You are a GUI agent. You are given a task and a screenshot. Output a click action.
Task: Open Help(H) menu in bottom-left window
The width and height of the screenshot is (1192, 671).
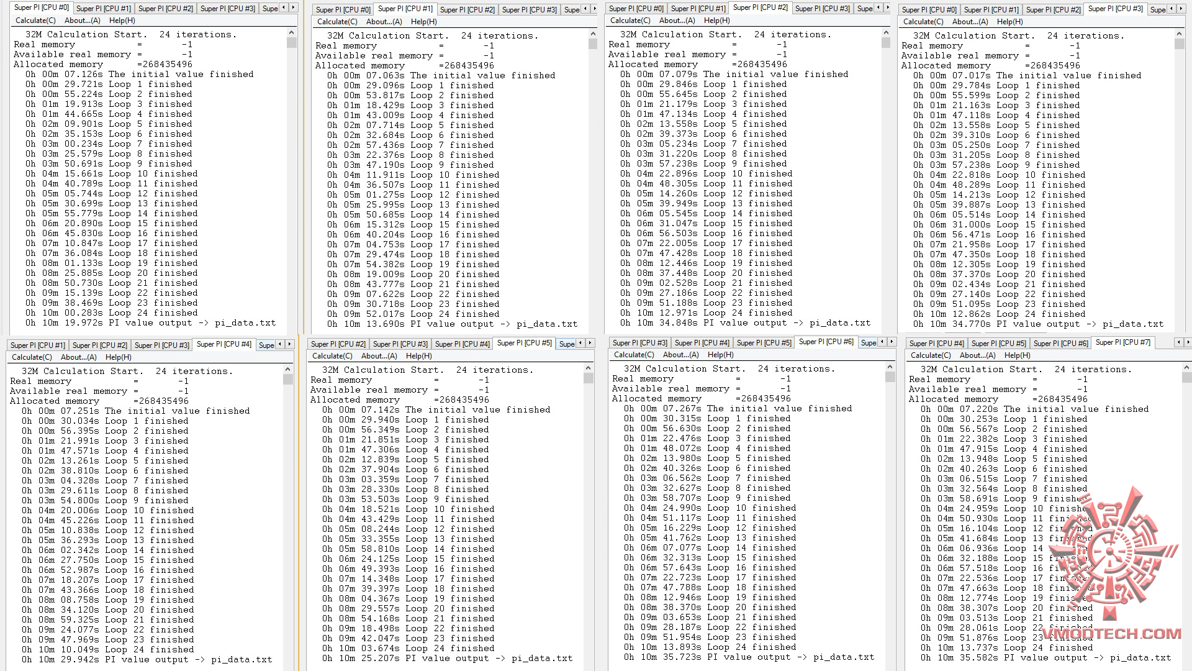pyautogui.click(x=118, y=357)
